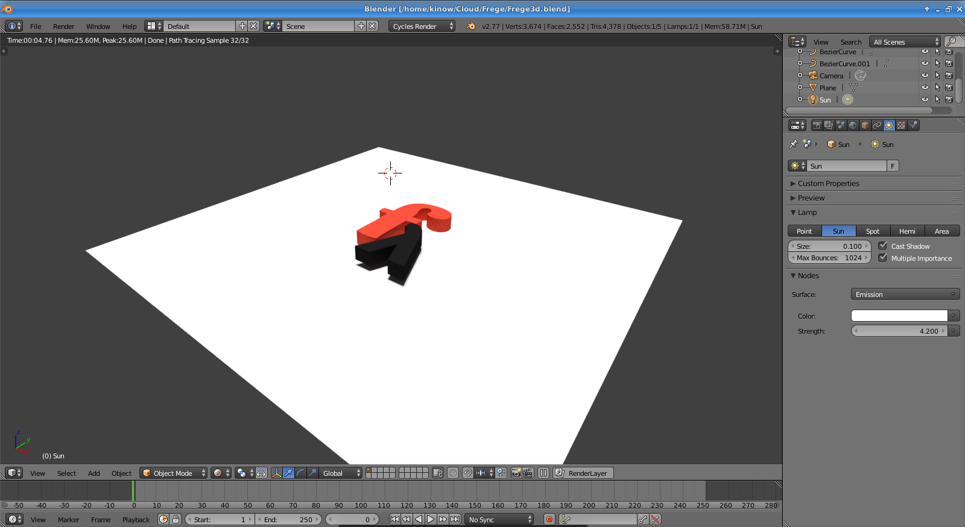
Task: Hide the Sun object via eye icon
Action: pyautogui.click(x=925, y=99)
